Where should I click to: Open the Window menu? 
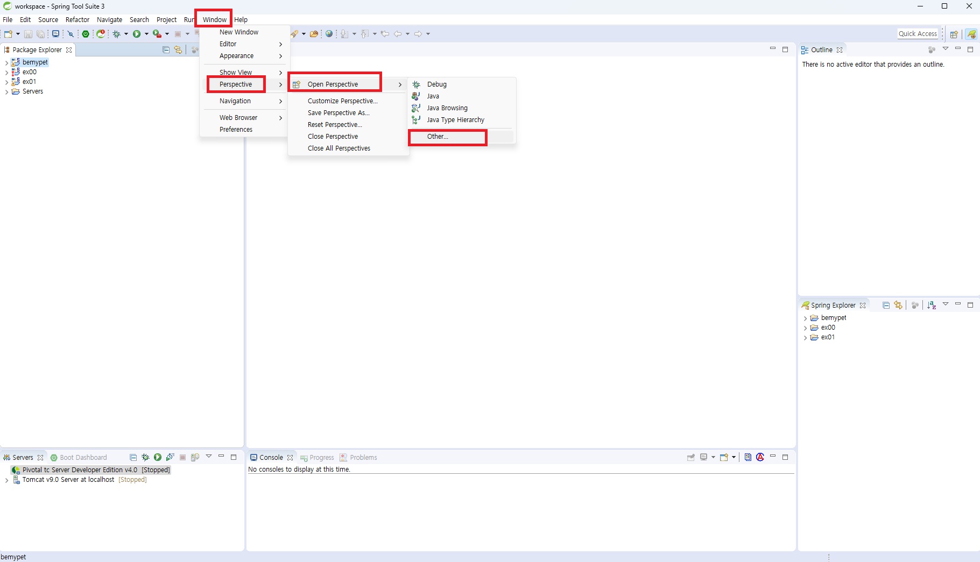(x=214, y=19)
